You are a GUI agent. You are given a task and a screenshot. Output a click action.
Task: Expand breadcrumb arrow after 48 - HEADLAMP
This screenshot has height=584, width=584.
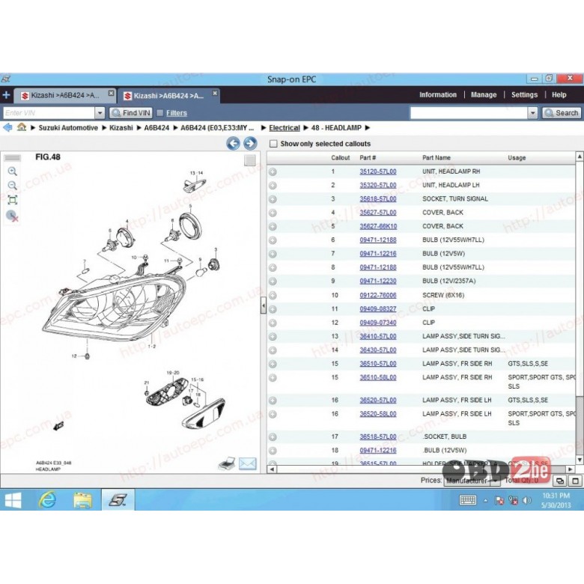coord(368,128)
